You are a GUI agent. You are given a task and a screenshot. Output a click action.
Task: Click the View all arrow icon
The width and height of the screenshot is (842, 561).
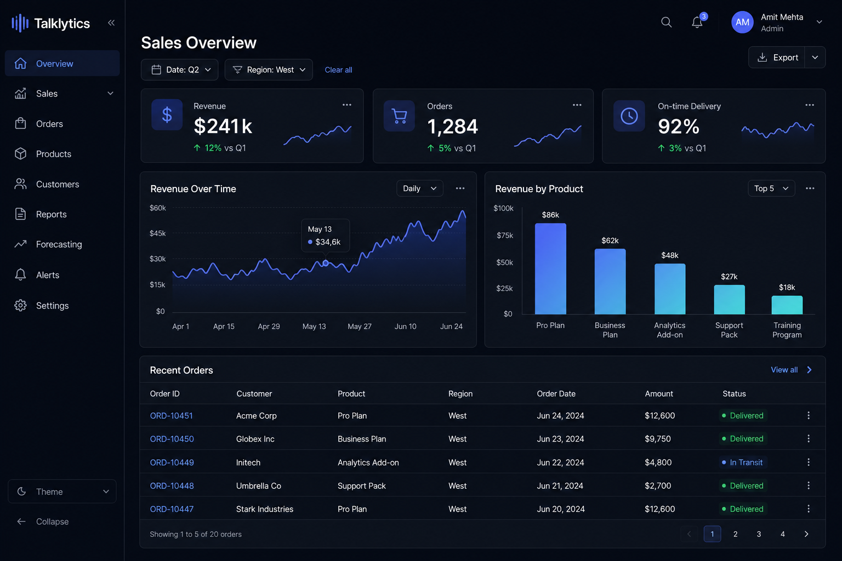[x=810, y=370]
